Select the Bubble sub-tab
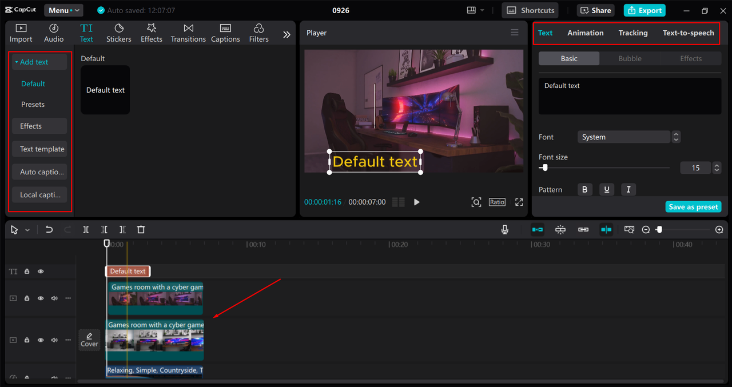 [630, 58]
